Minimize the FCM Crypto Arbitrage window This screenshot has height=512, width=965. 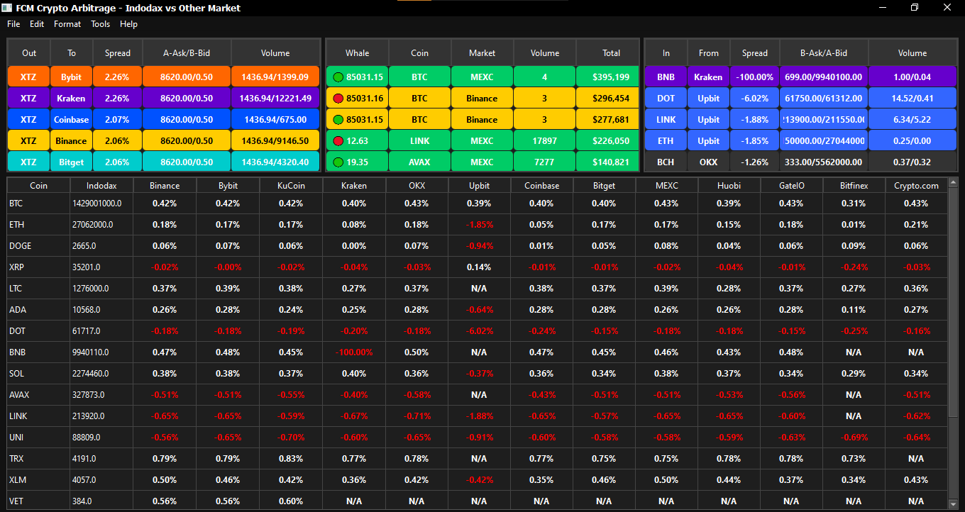click(x=882, y=8)
